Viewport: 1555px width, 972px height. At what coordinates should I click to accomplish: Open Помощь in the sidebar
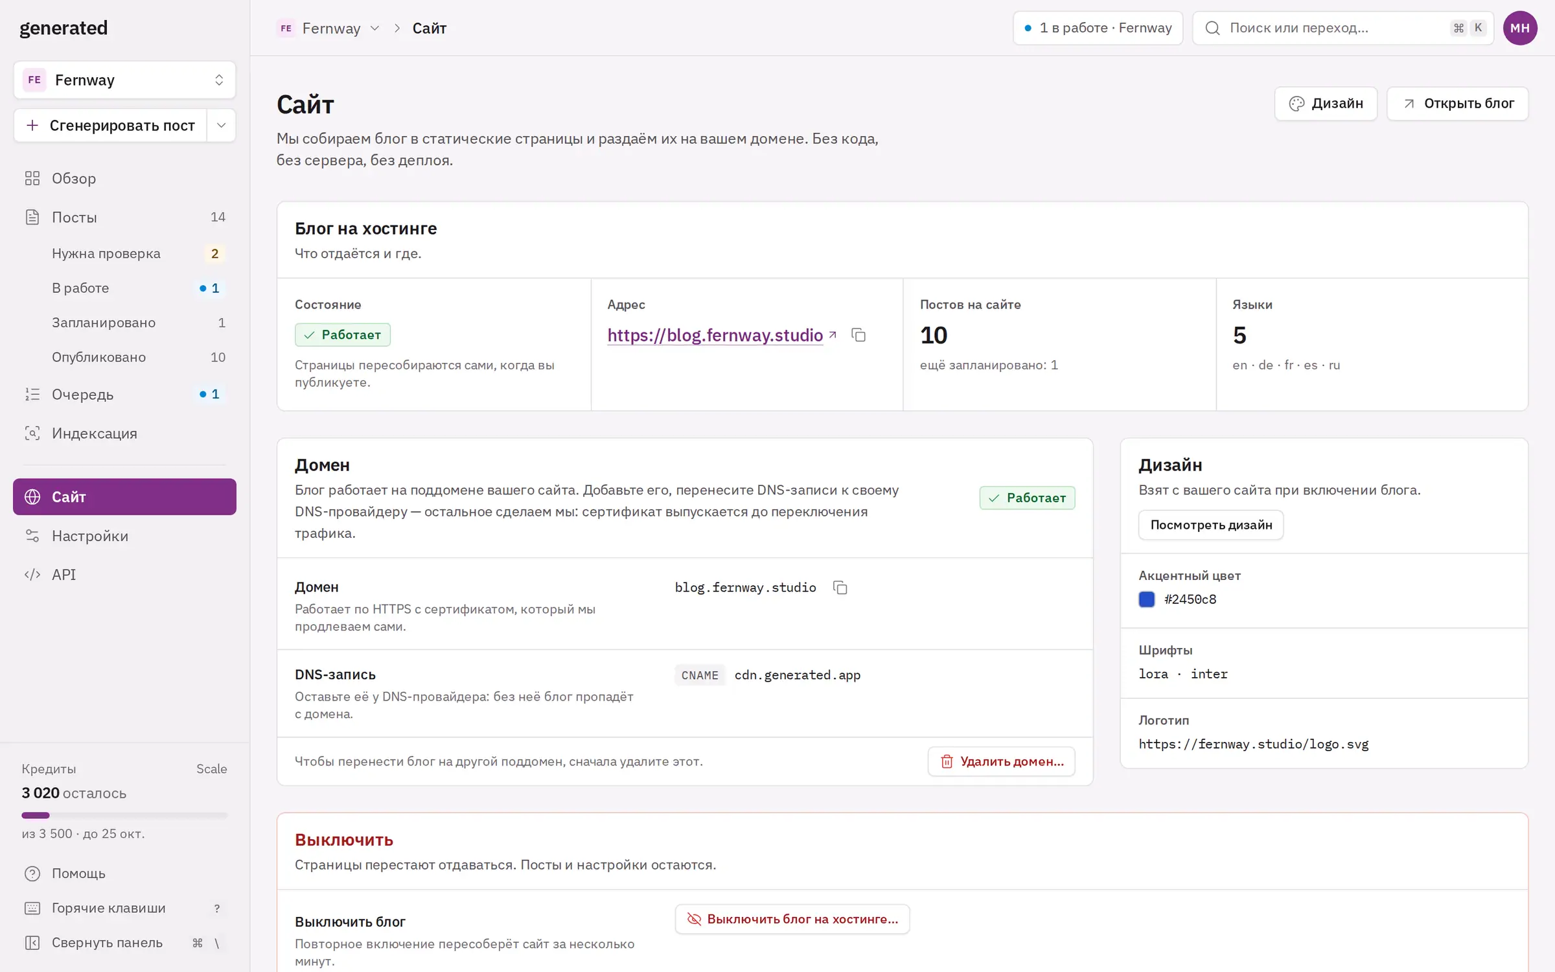(x=124, y=874)
